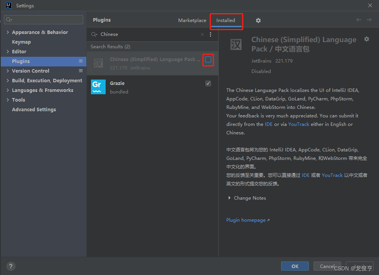
Task: Click the large Chinese character icon in details
Action: pyautogui.click(x=236, y=44)
